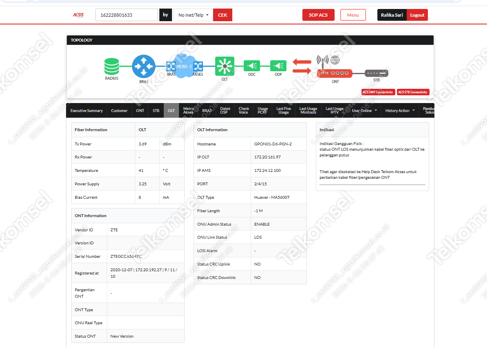Click the ONT router device icon
The width and height of the screenshot is (487, 347).
coord(335,73)
